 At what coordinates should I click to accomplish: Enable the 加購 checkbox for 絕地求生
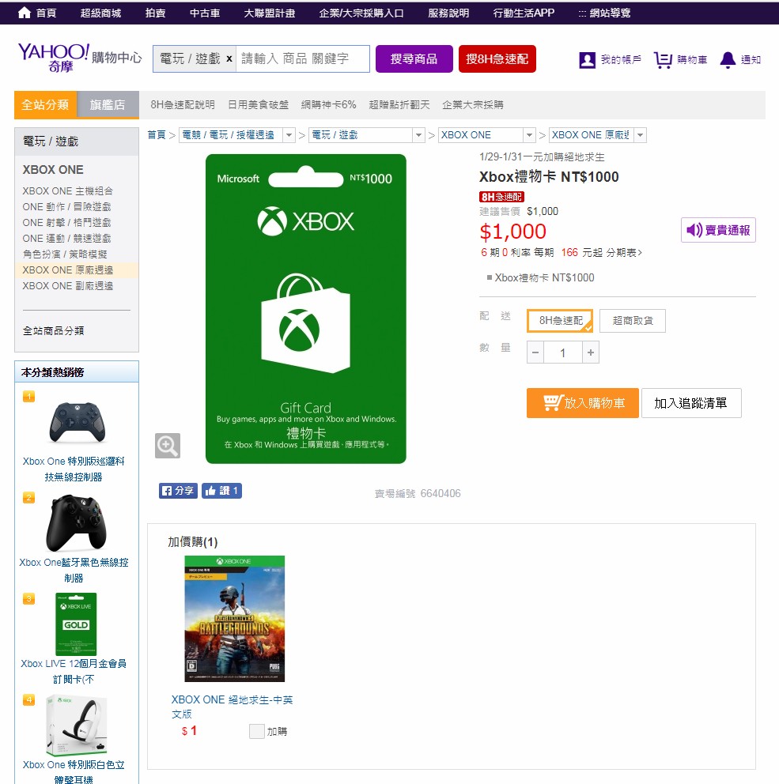[256, 732]
